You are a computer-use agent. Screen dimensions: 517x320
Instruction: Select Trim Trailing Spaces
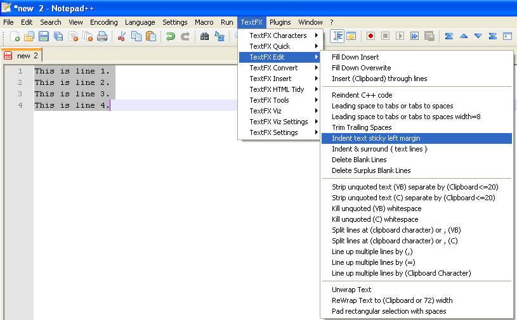tap(417, 127)
